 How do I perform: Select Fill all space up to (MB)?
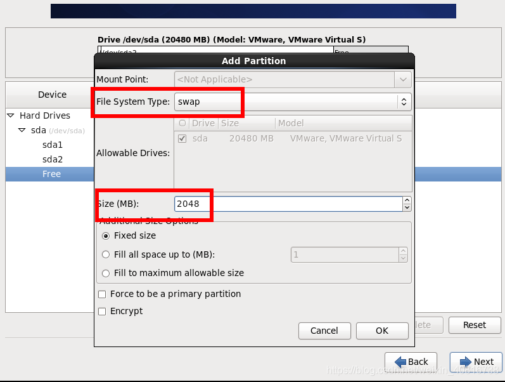[x=106, y=254]
